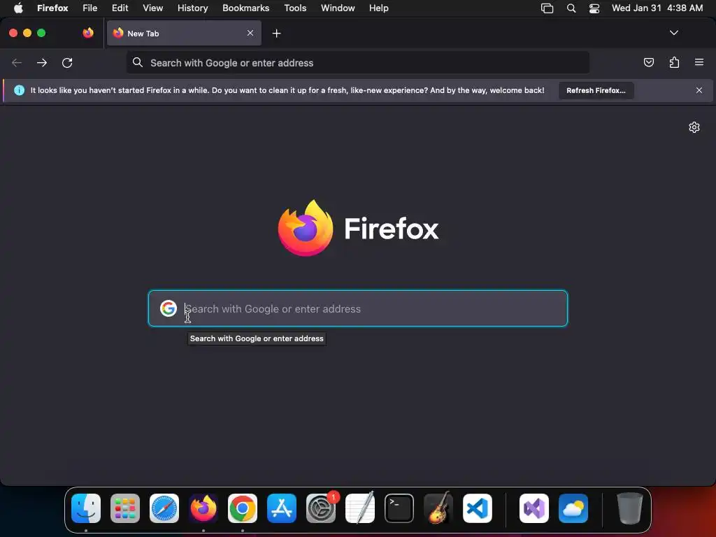Viewport: 716px width, 537px height.
Task: Open the Help menu
Action: pyautogui.click(x=378, y=8)
